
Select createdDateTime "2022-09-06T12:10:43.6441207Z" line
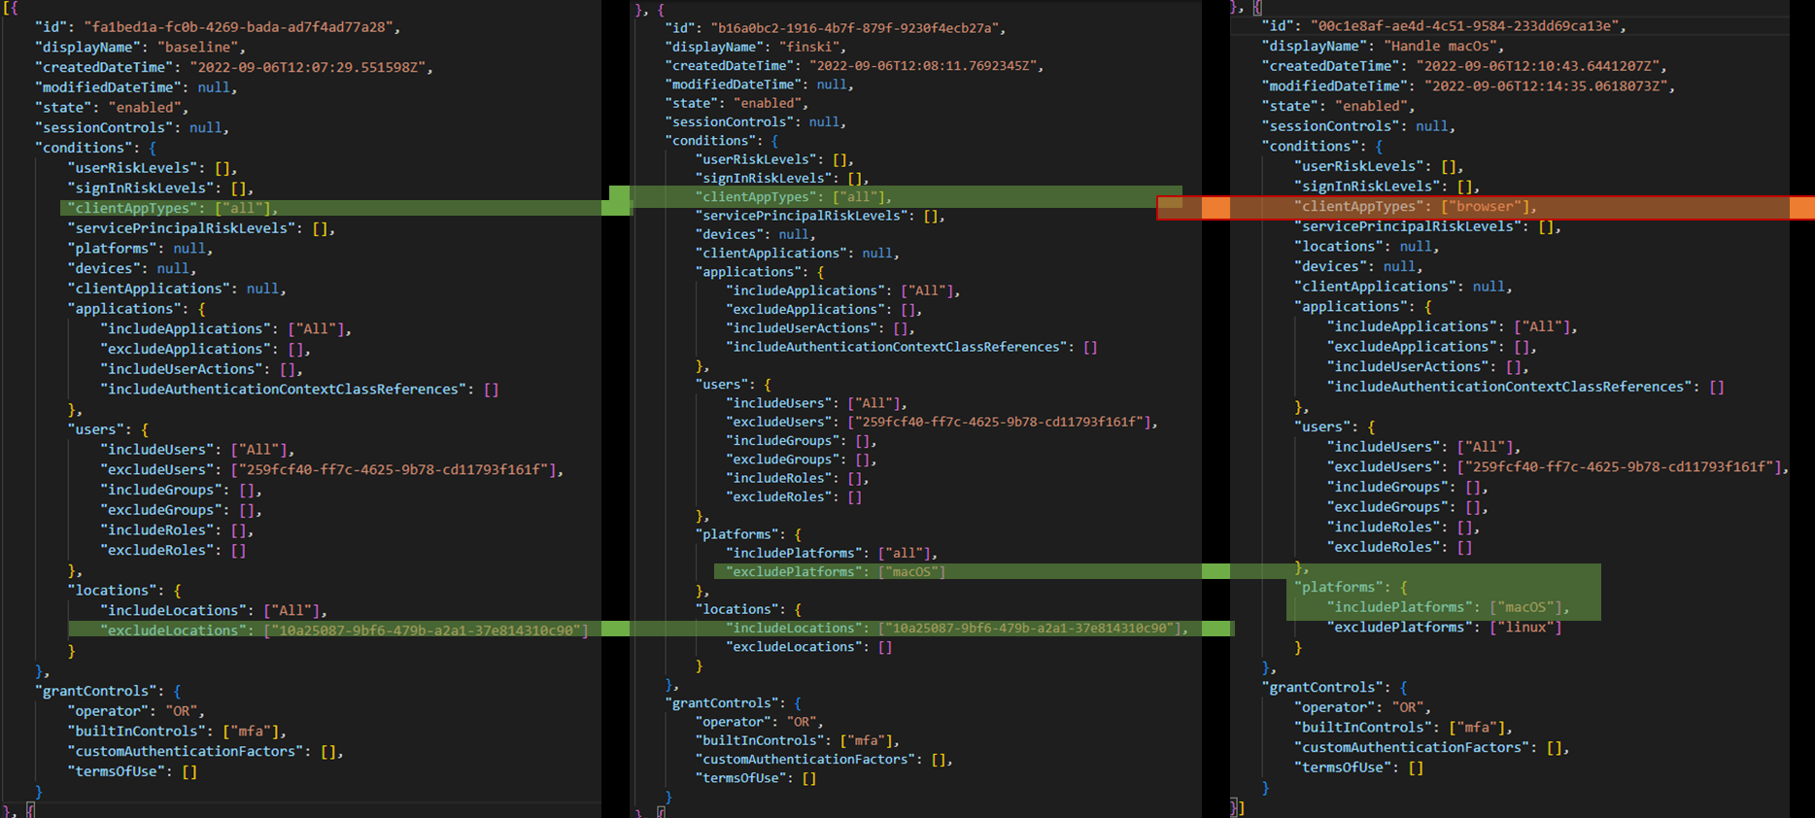point(1465,66)
